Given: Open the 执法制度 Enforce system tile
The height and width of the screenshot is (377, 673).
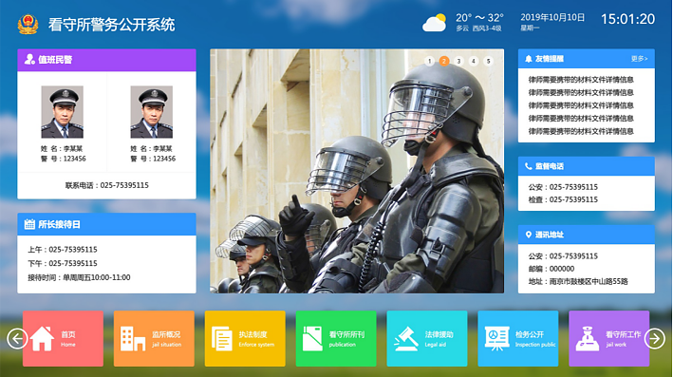Looking at the screenshot, I should [x=245, y=338].
